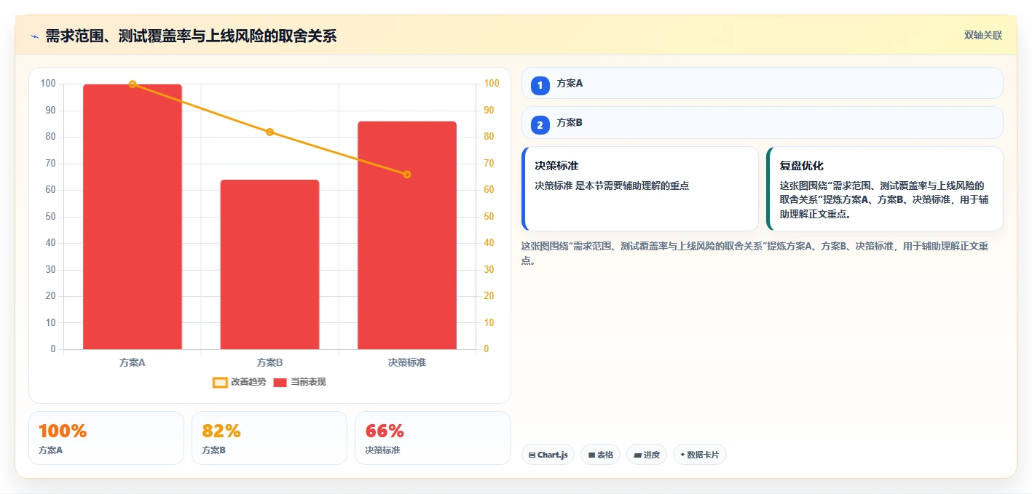The image size is (1032, 494).
Task: Select the 66% 决策标准 stat card
Action: point(433,438)
